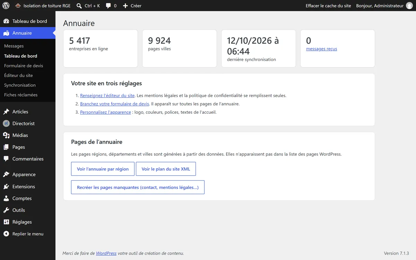The height and width of the screenshot is (260, 416).
Task: Click the "Personnalisez l'apparence" link
Action: click(105, 112)
